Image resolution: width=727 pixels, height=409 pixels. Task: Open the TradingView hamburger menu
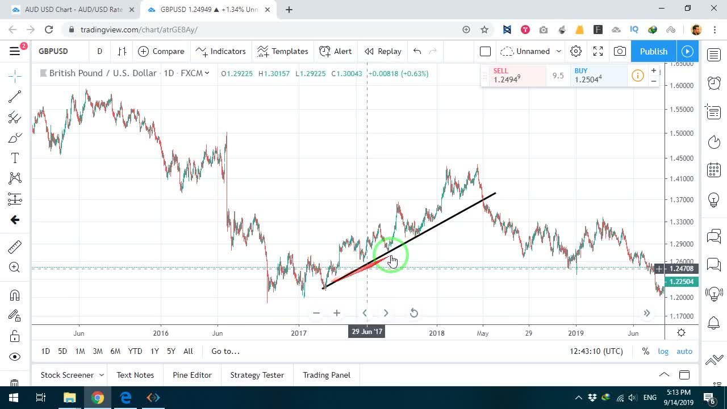[x=15, y=51]
